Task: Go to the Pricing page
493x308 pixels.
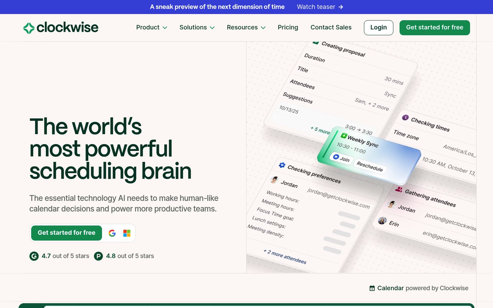Action: point(288,27)
